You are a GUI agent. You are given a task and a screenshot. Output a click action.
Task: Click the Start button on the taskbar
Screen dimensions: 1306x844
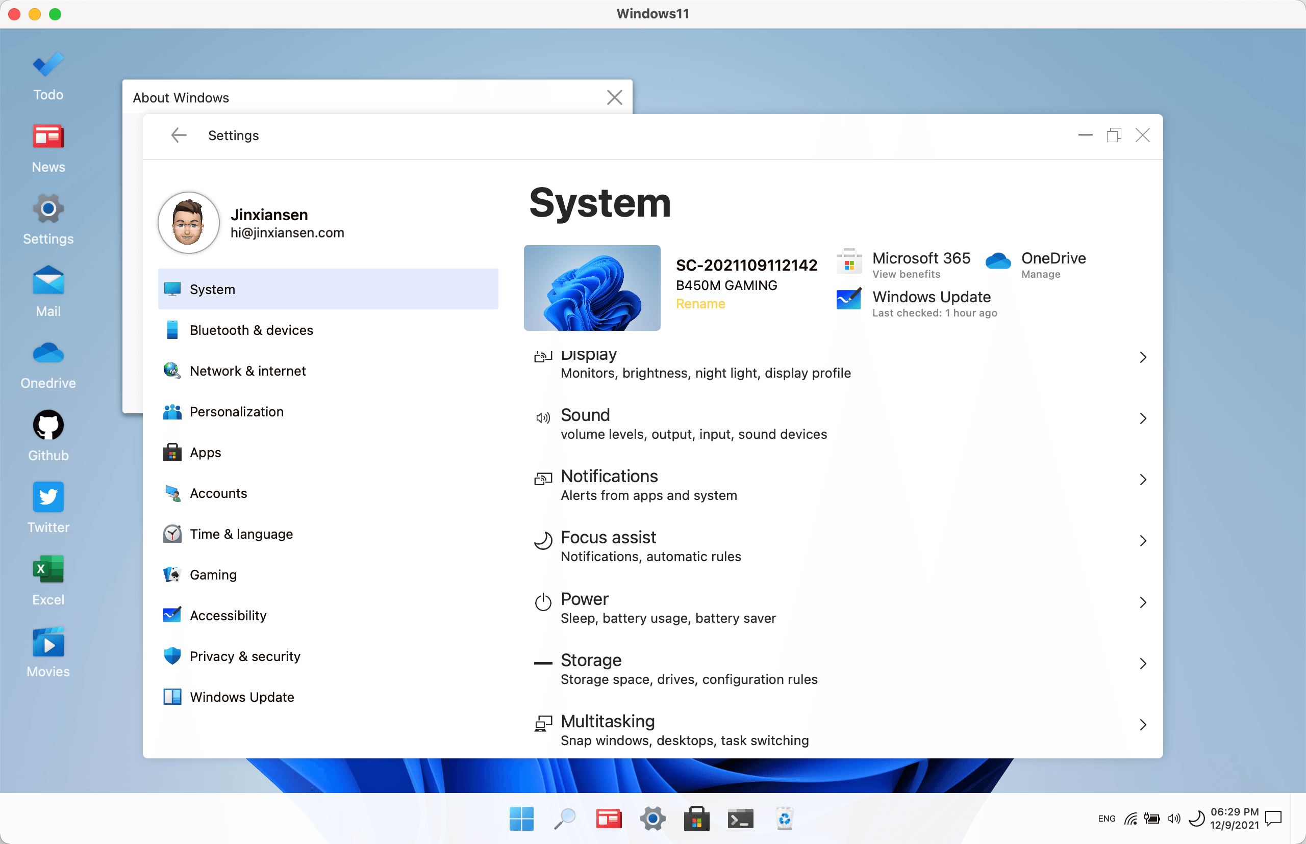(x=521, y=819)
